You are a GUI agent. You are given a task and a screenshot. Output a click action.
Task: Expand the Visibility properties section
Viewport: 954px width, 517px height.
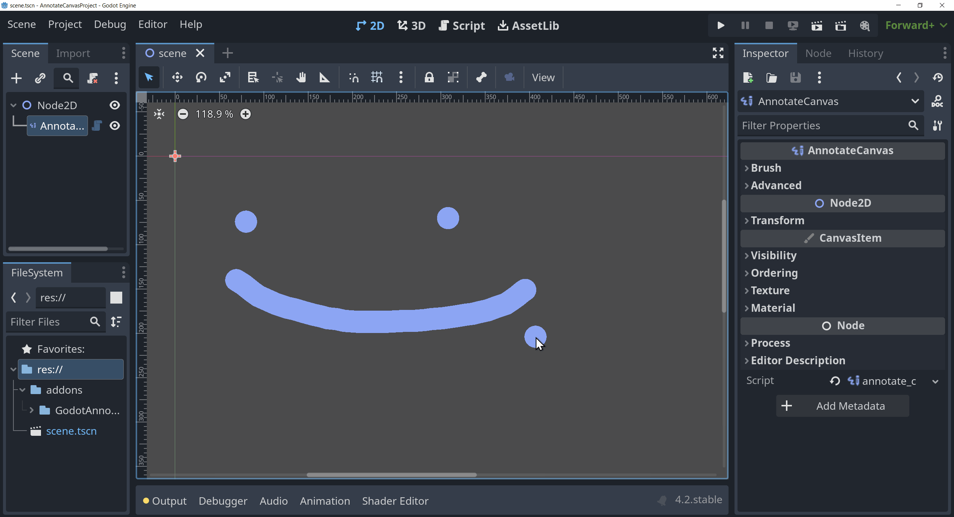pyautogui.click(x=773, y=255)
